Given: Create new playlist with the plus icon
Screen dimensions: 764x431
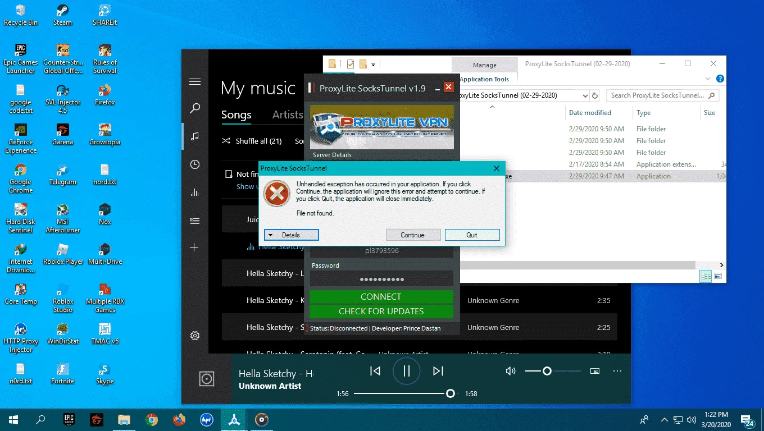Looking at the screenshot, I should point(195,247).
